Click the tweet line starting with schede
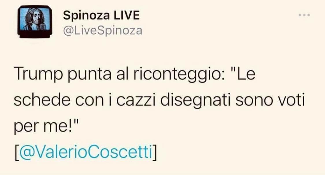 coord(159,100)
